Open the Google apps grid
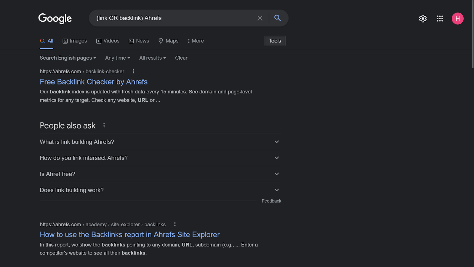The image size is (474, 267). pyautogui.click(x=440, y=18)
